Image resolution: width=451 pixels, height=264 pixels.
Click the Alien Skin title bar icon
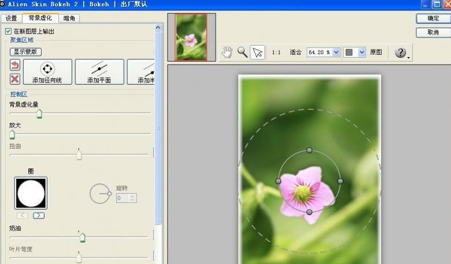click(3, 4)
